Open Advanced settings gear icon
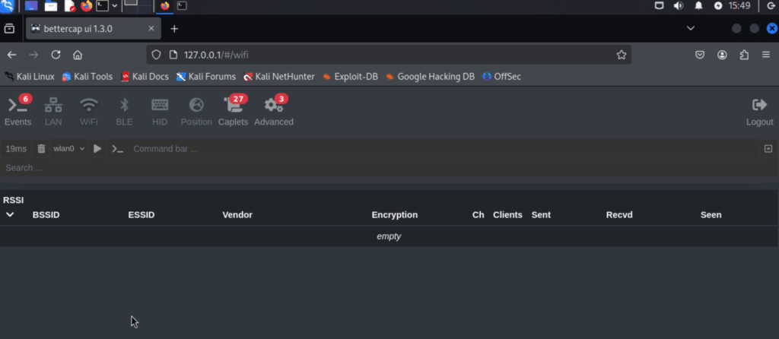Screen dimensions: 779x339 tap(273, 107)
